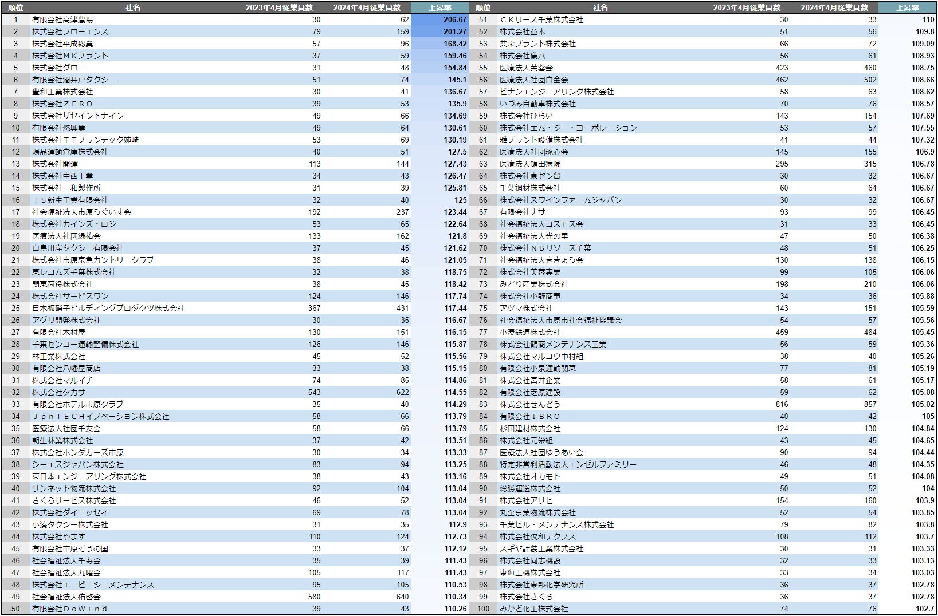Select 株式会社ひらい
Screen dimensions: 938x616
coord(526,116)
